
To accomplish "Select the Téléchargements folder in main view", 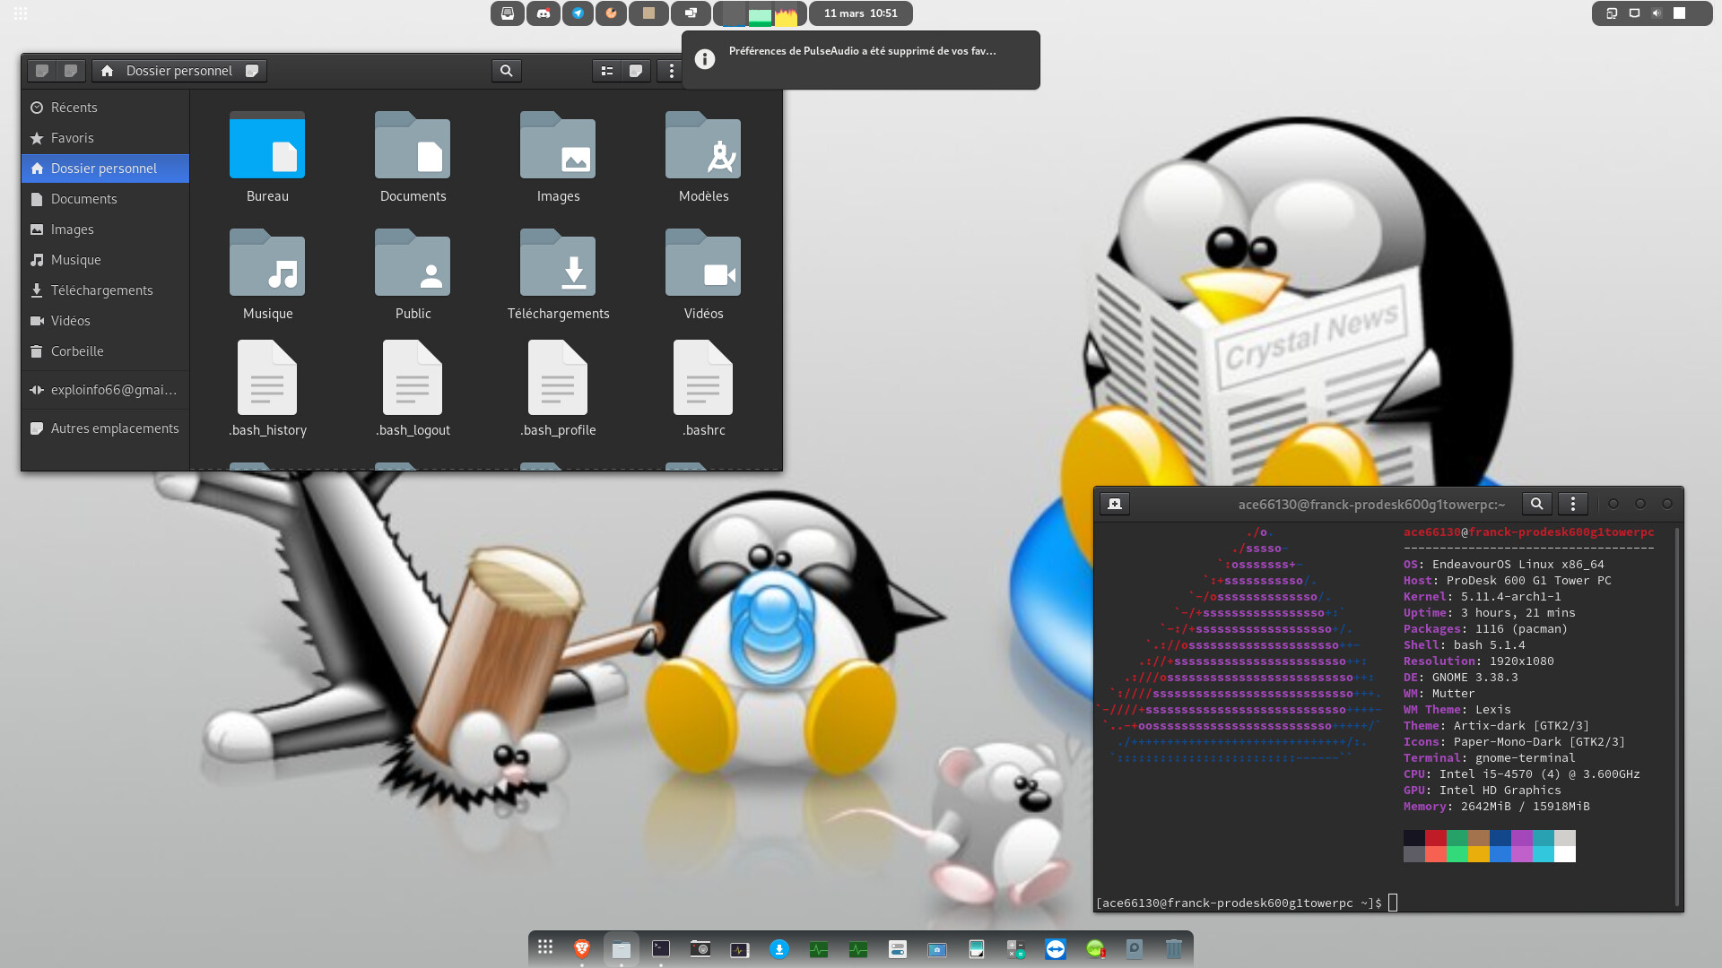I will tap(558, 275).
